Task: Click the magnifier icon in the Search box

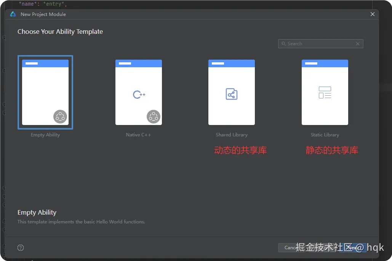Action: click(x=283, y=43)
